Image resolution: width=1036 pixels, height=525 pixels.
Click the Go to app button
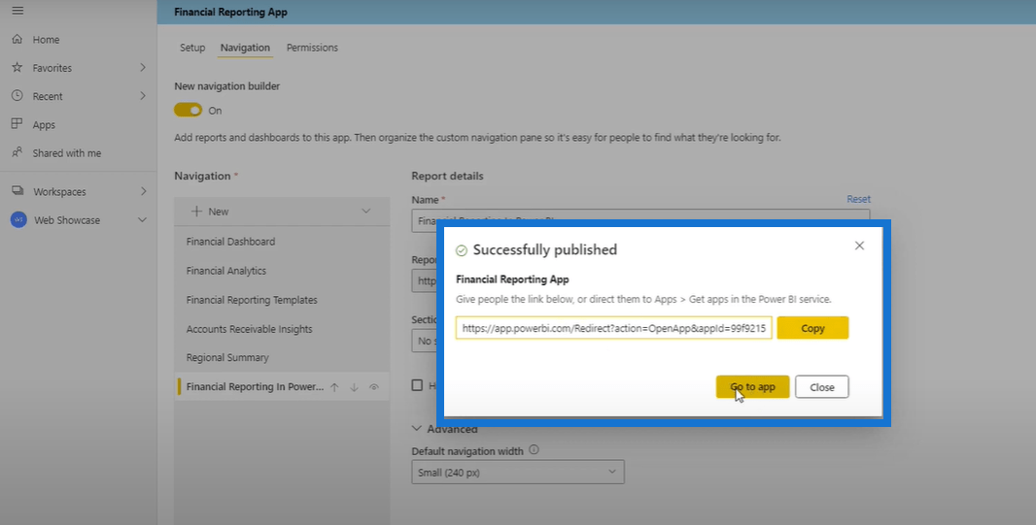coord(752,387)
